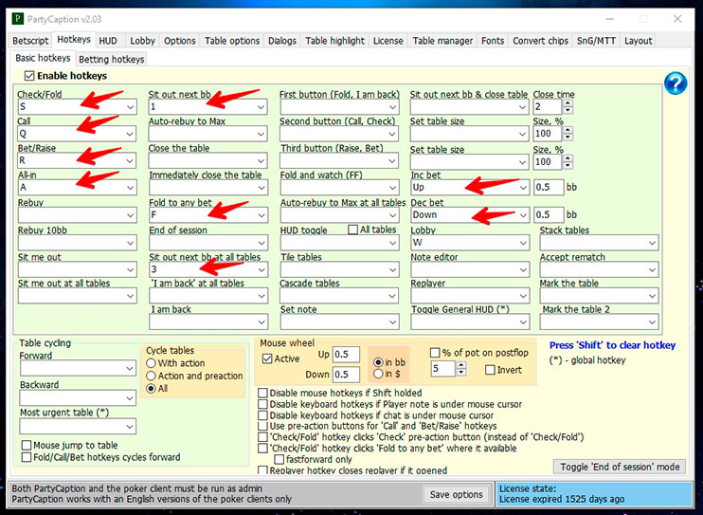Go to the Table manager tab
The height and width of the screenshot is (515, 703).
pyautogui.click(x=442, y=41)
